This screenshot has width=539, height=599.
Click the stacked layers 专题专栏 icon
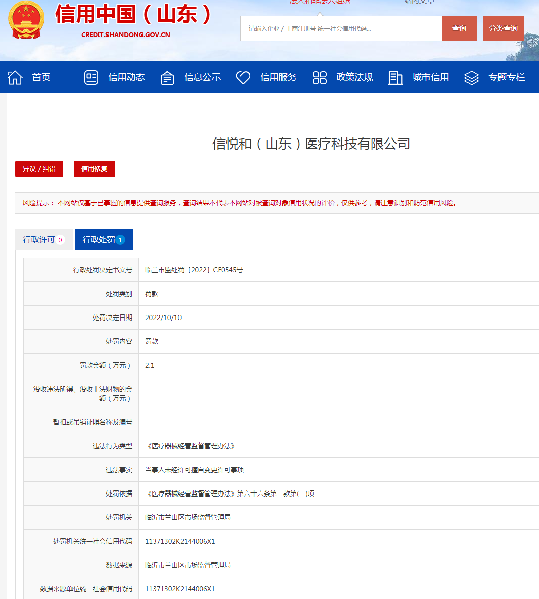tap(472, 77)
